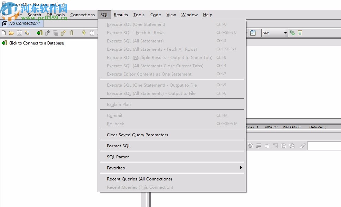Click Execute SQL - Fetch All Rows entry
The image size is (341, 207).
(x=172, y=33)
